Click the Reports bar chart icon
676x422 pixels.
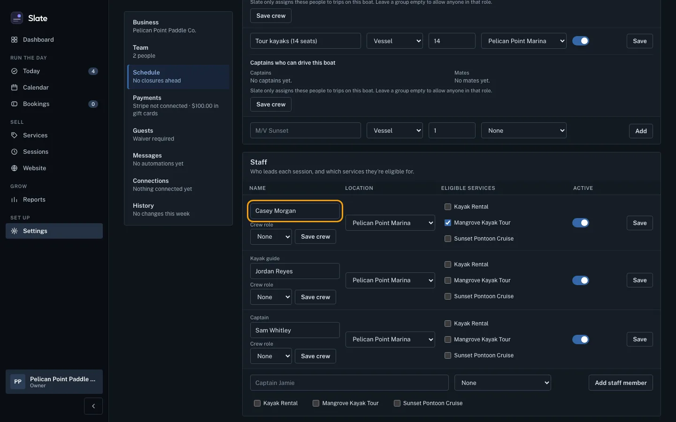[x=14, y=200]
